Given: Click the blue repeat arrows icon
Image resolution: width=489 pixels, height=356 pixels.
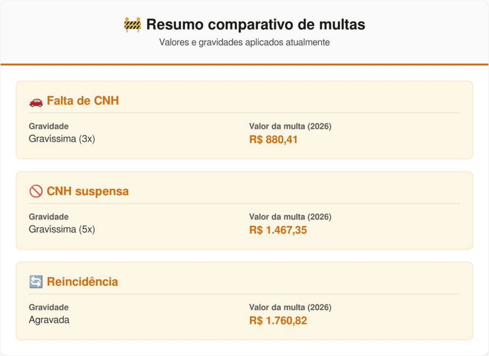Looking at the screenshot, I should [36, 282].
